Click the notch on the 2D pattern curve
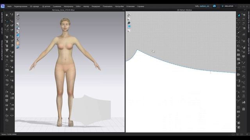Screen dimensions: 250x140 pyautogui.click(x=211, y=72)
